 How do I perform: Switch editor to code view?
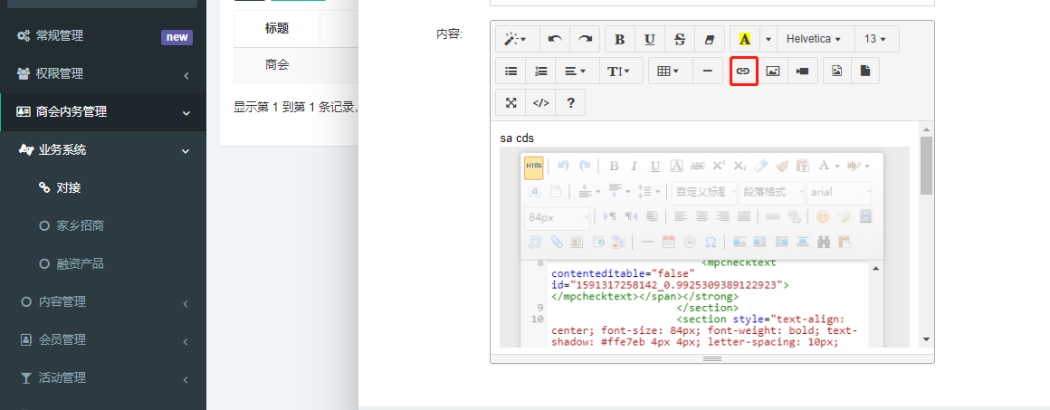coord(540,102)
